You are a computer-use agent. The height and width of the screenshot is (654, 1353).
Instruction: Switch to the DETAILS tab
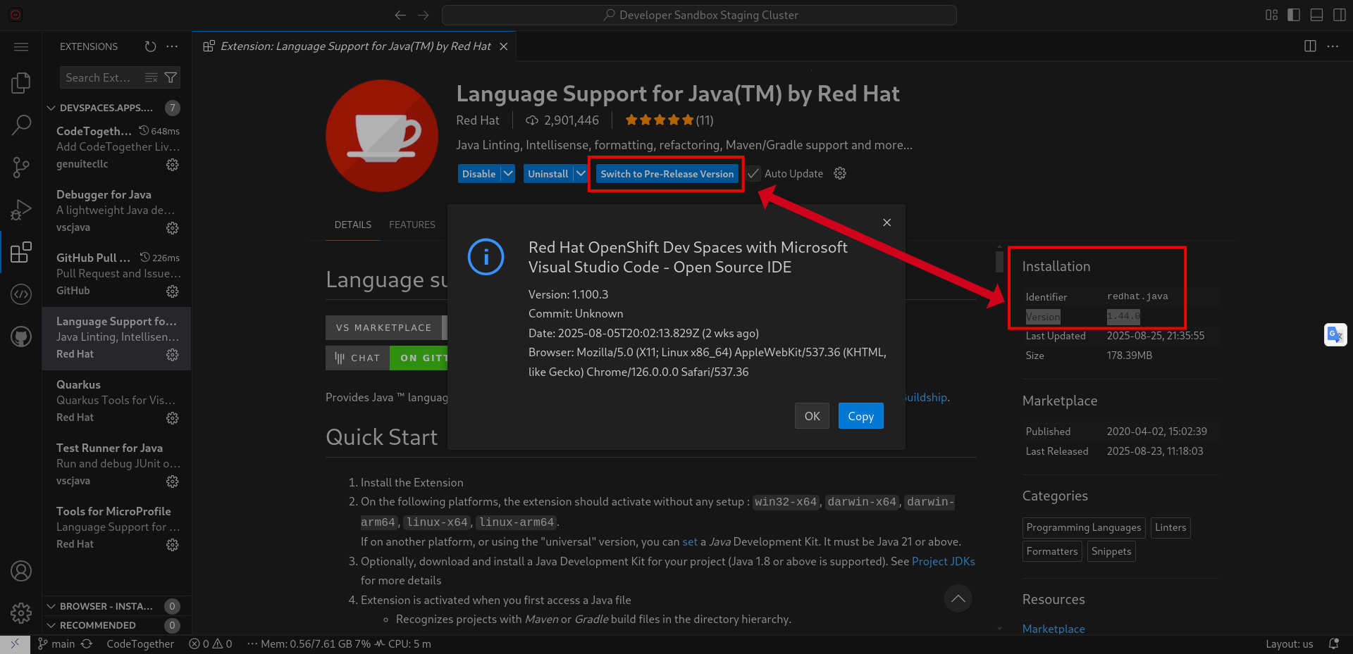353,225
